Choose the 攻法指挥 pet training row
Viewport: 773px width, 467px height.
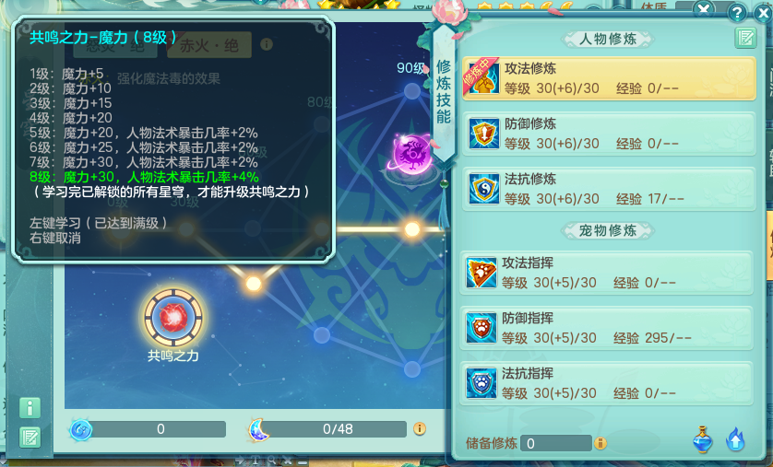click(606, 273)
